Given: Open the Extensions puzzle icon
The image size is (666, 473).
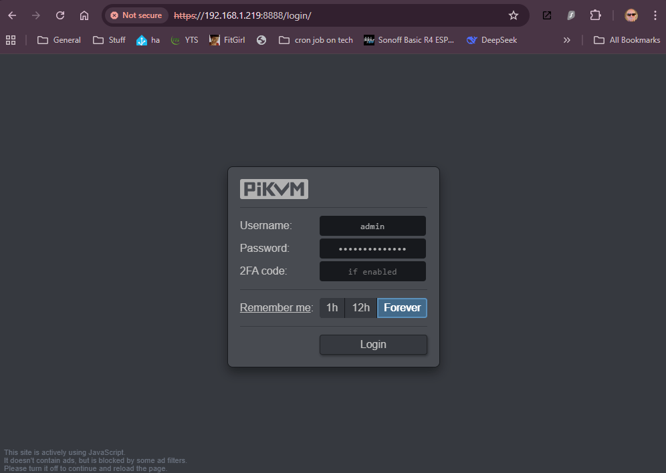Looking at the screenshot, I should (595, 15).
